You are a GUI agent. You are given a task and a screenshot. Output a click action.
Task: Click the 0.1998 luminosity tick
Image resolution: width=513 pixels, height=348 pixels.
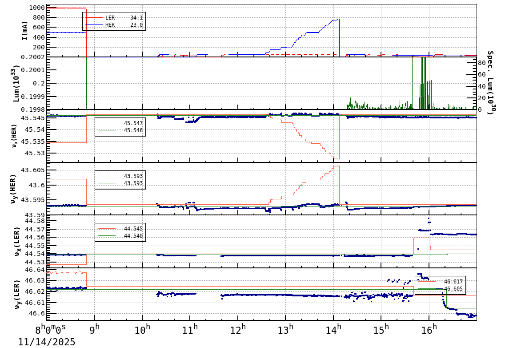tap(33, 109)
